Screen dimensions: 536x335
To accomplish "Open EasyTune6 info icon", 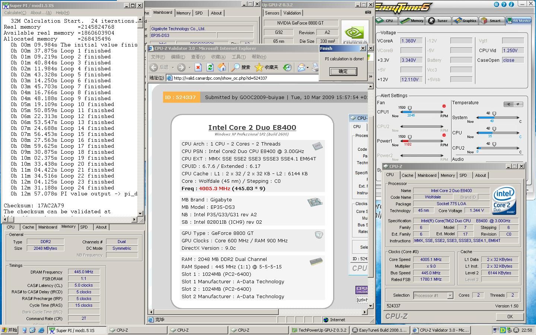I will coord(511,4).
